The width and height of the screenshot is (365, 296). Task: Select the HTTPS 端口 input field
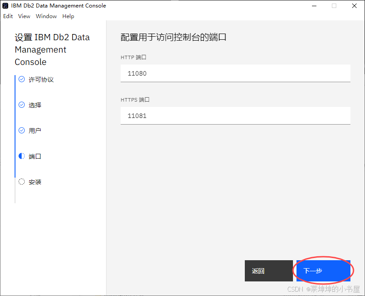pyautogui.click(x=236, y=116)
